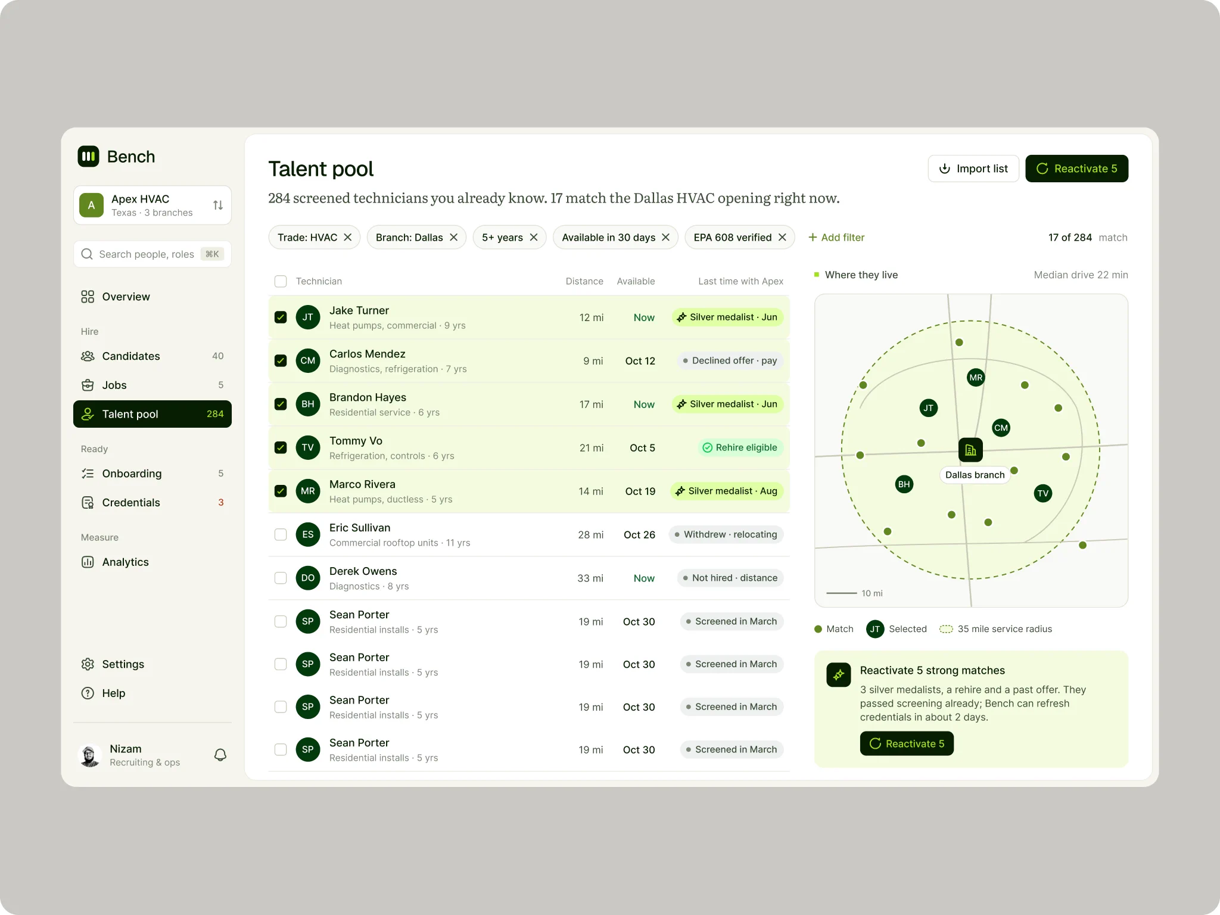
Task: Click the sparkle icon in Reactivate card
Action: pyautogui.click(x=839, y=675)
